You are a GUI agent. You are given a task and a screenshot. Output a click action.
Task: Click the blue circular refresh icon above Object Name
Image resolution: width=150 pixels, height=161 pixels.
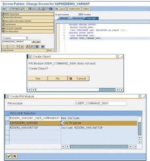[x=37, y=47]
